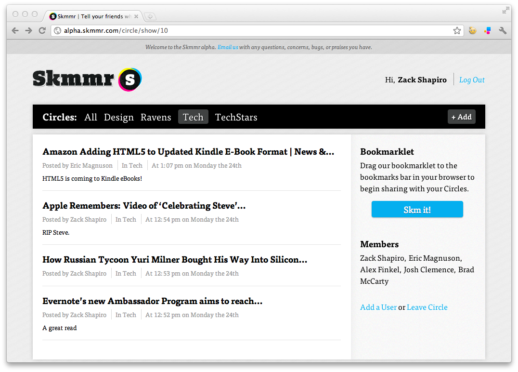The image size is (518, 372).
Task: Click the Skmmr S circle logo
Action: [x=130, y=80]
